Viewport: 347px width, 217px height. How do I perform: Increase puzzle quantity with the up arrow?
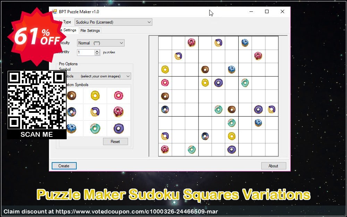[x=98, y=51]
